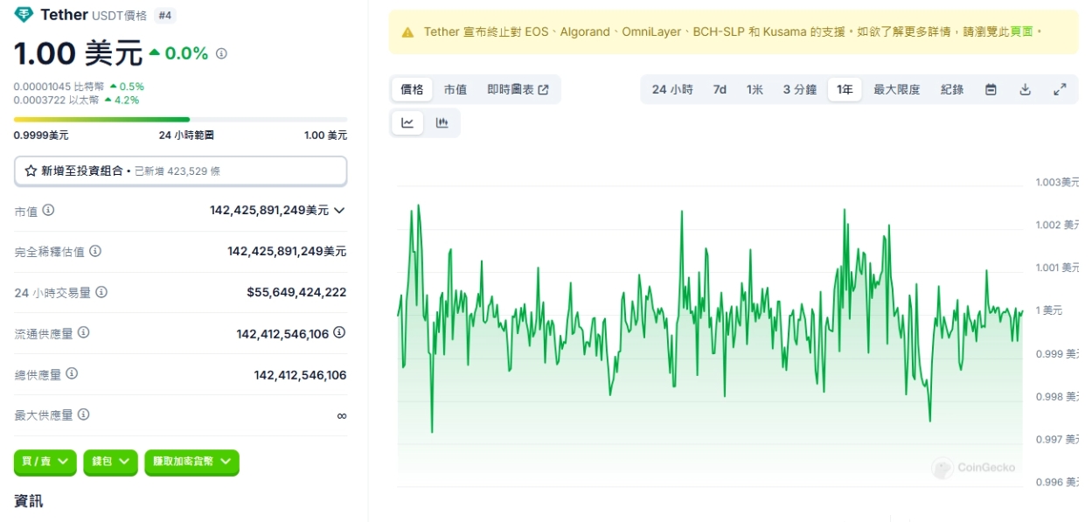The width and height of the screenshot is (1092, 522).
Task: Click the 1.002 美元 y-axis label
Action: (1057, 225)
